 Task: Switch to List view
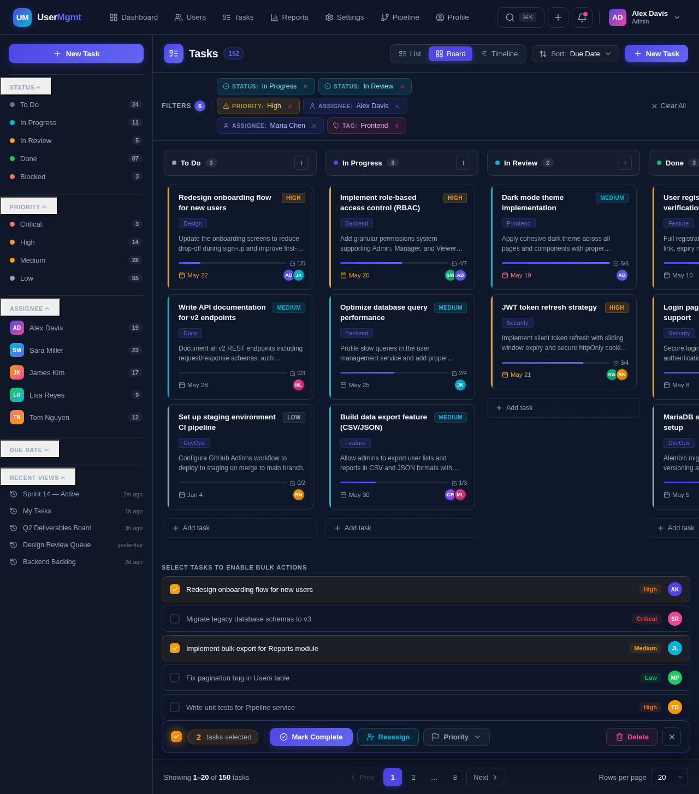[x=410, y=54]
